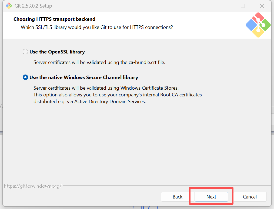Open the gitforwindows.org link
Viewport: 274px width, 209px height.
coord(33,186)
